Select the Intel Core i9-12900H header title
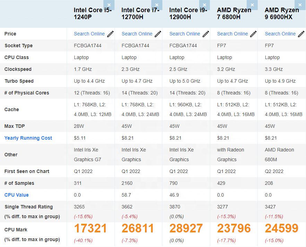The image size is (306, 247). click(x=188, y=14)
